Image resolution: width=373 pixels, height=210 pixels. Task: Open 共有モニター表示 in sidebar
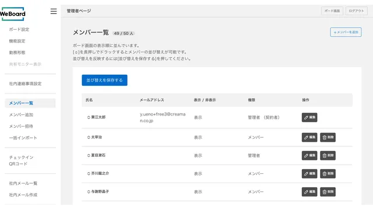pos(25,64)
